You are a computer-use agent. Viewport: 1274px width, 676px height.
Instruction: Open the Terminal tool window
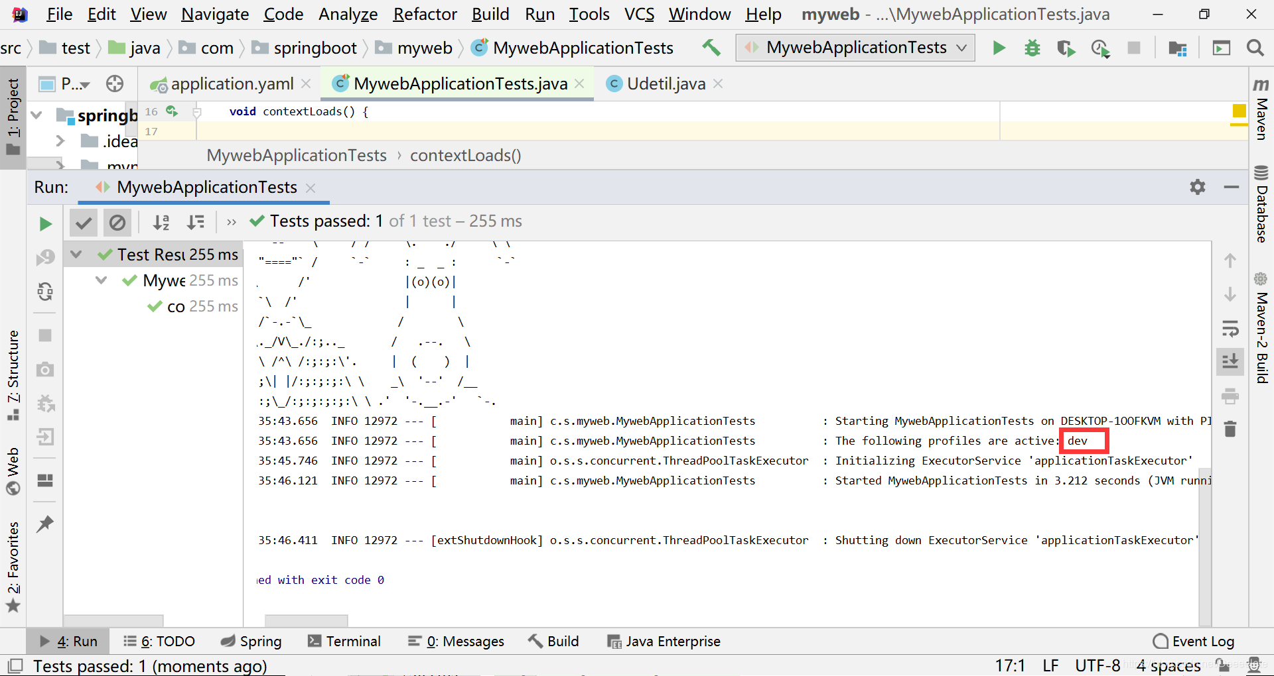pos(344,641)
